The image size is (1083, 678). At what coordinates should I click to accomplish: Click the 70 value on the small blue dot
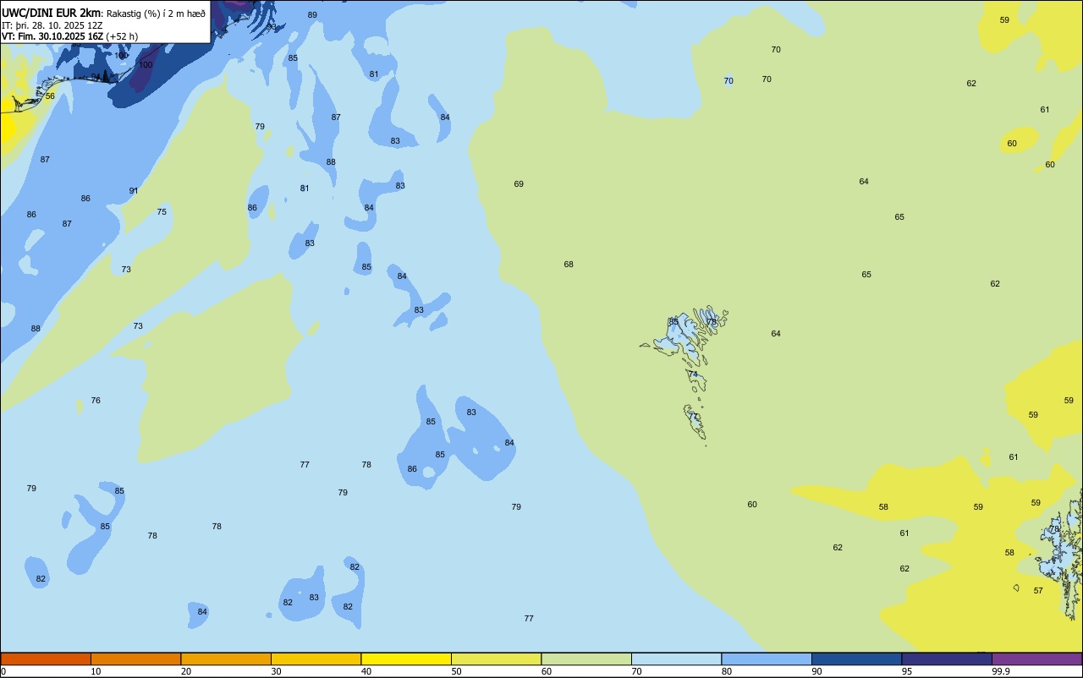pyautogui.click(x=728, y=81)
